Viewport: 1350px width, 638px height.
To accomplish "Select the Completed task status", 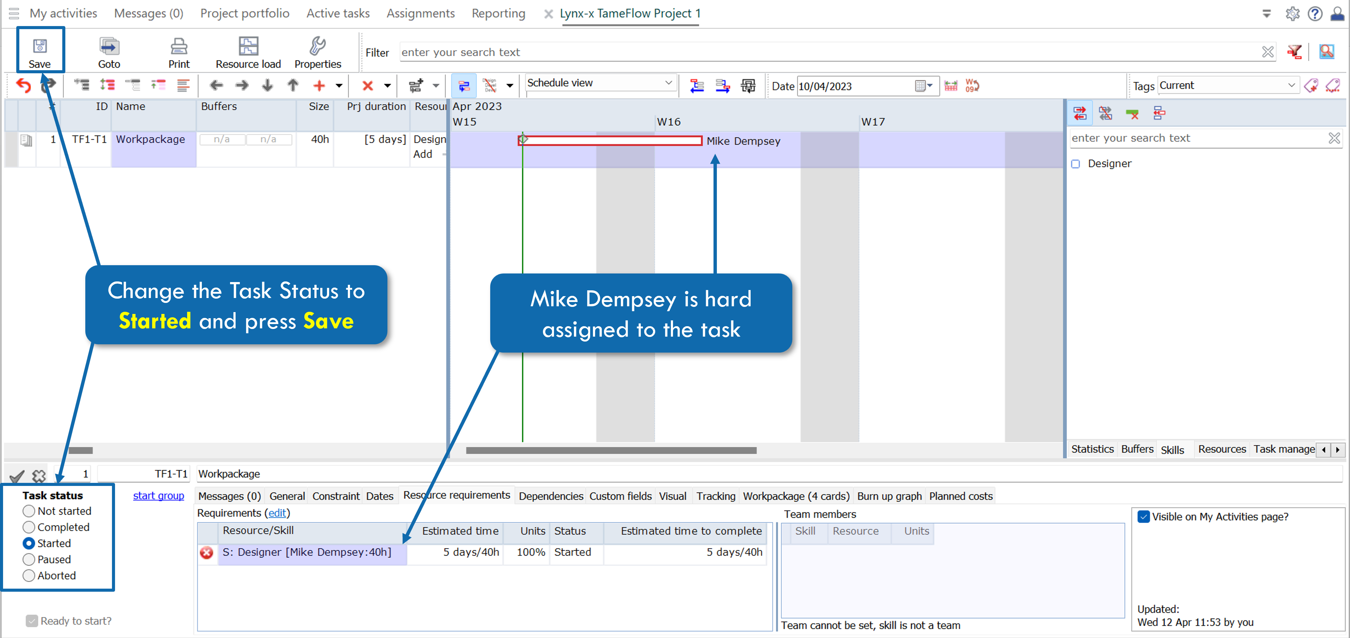I will 29,527.
